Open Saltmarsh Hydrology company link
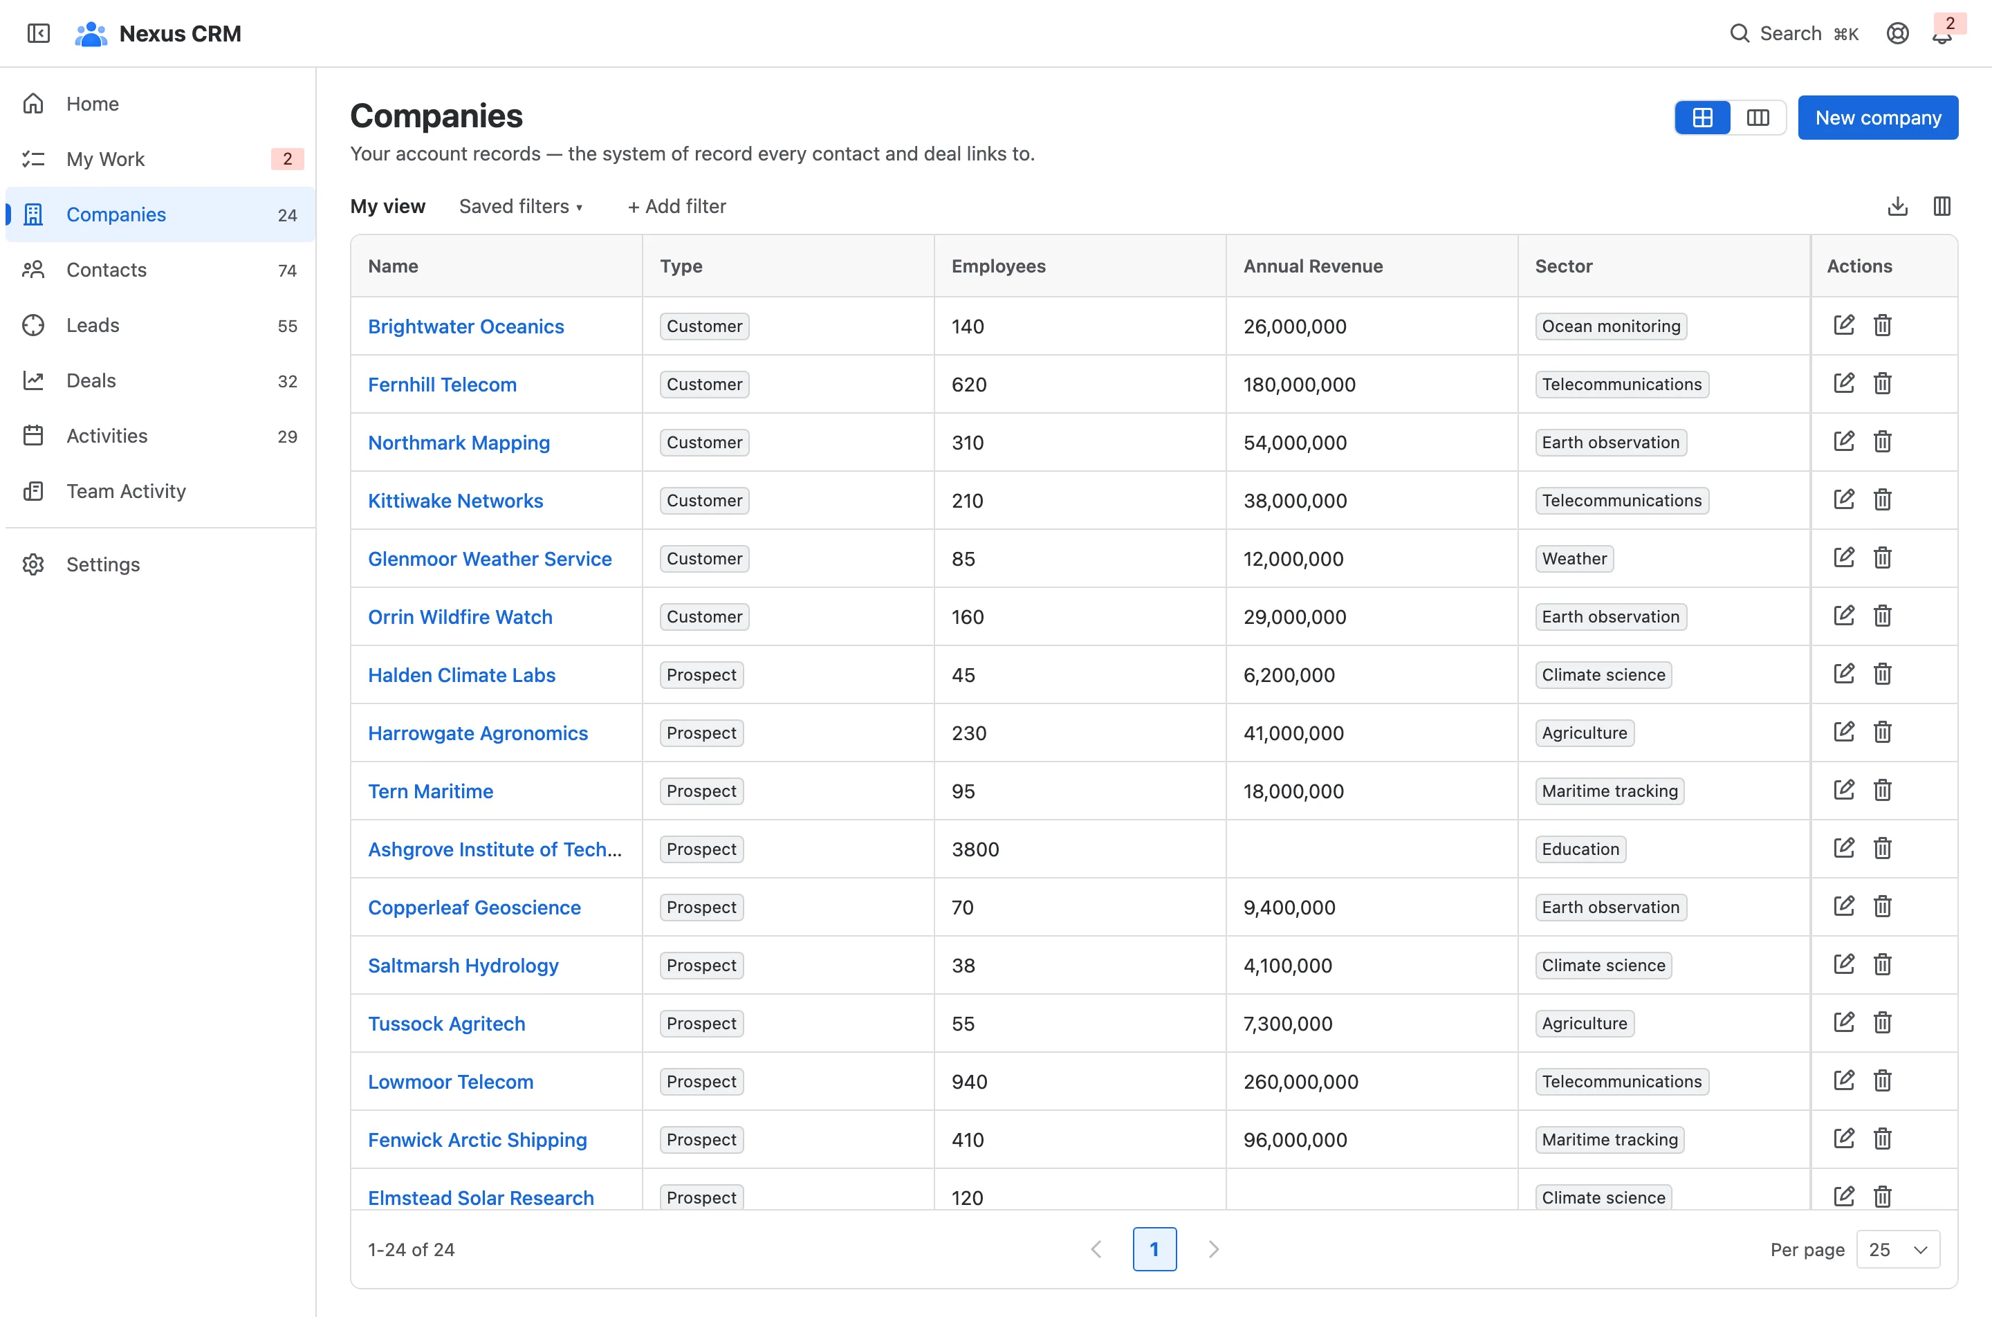Image resolution: width=1992 pixels, height=1317 pixels. pyautogui.click(x=463, y=965)
